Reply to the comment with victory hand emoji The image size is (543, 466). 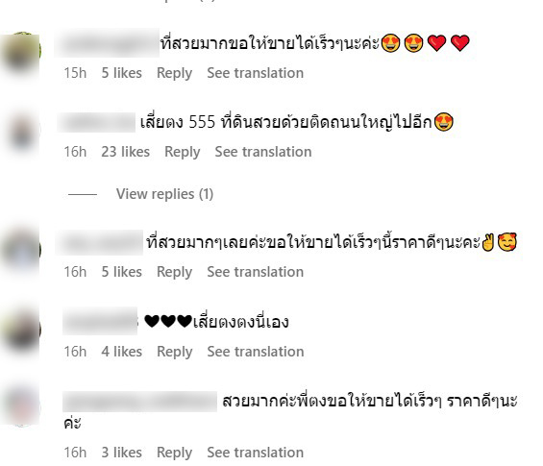point(174,272)
